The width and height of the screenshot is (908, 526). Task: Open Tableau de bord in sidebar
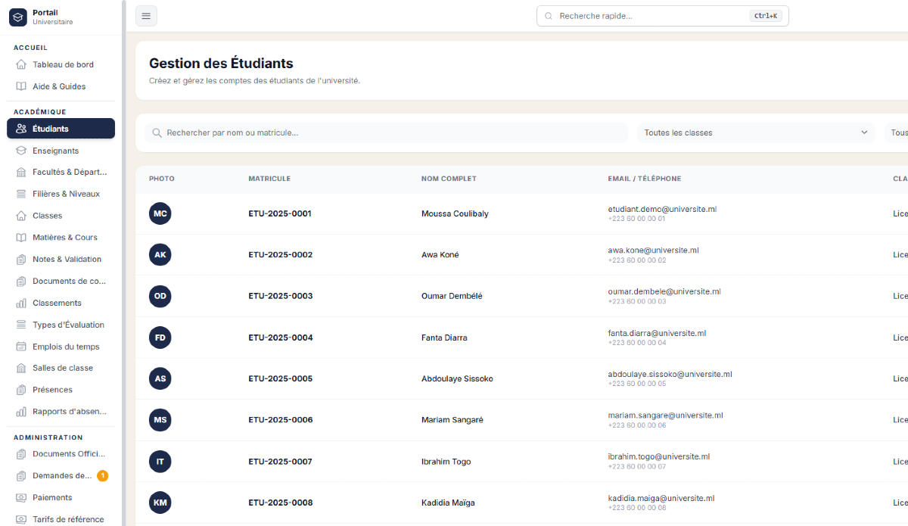click(61, 64)
